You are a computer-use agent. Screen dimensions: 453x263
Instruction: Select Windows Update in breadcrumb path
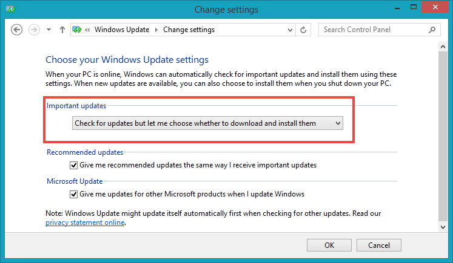point(122,30)
